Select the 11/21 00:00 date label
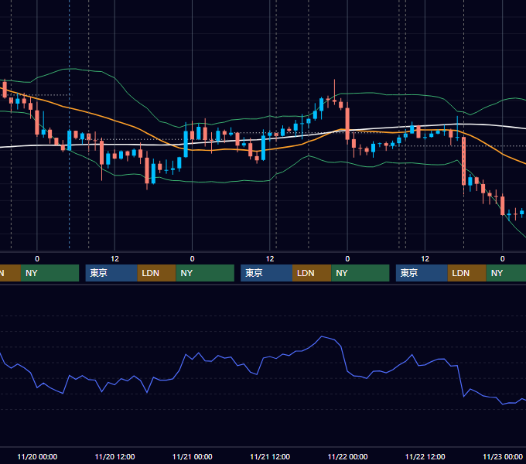The width and height of the screenshot is (526, 464). pyautogui.click(x=192, y=456)
